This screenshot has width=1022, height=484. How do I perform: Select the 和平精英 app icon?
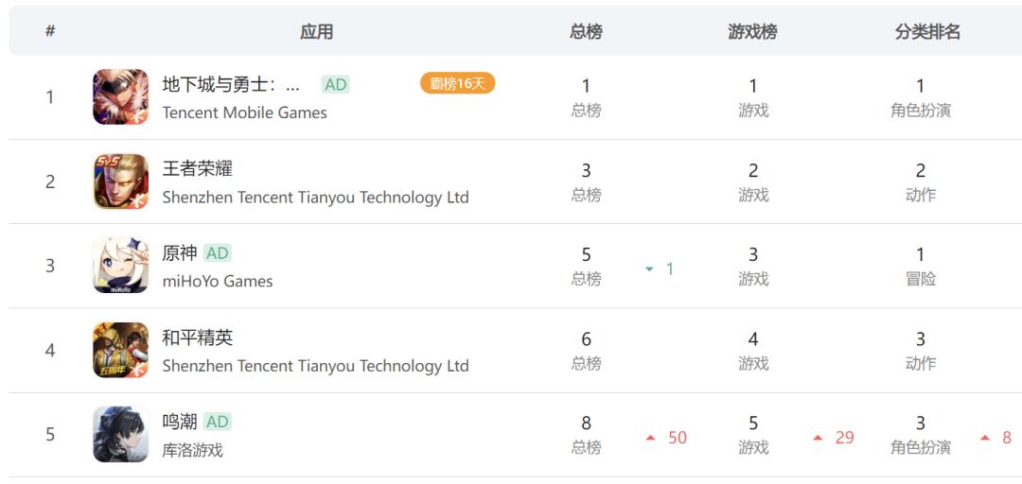click(120, 350)
